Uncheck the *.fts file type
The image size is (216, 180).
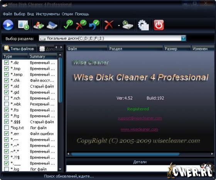click(x=6, y=110)
